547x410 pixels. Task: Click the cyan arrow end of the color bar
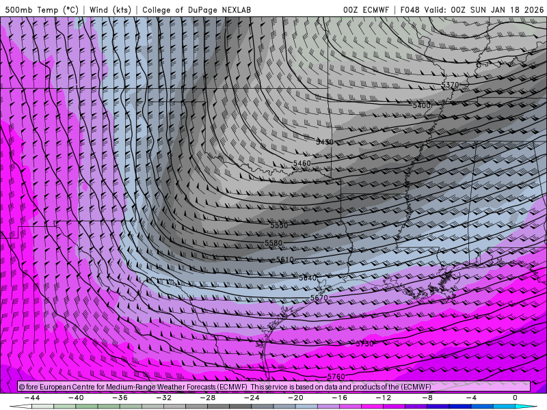[x=526, y=407]
